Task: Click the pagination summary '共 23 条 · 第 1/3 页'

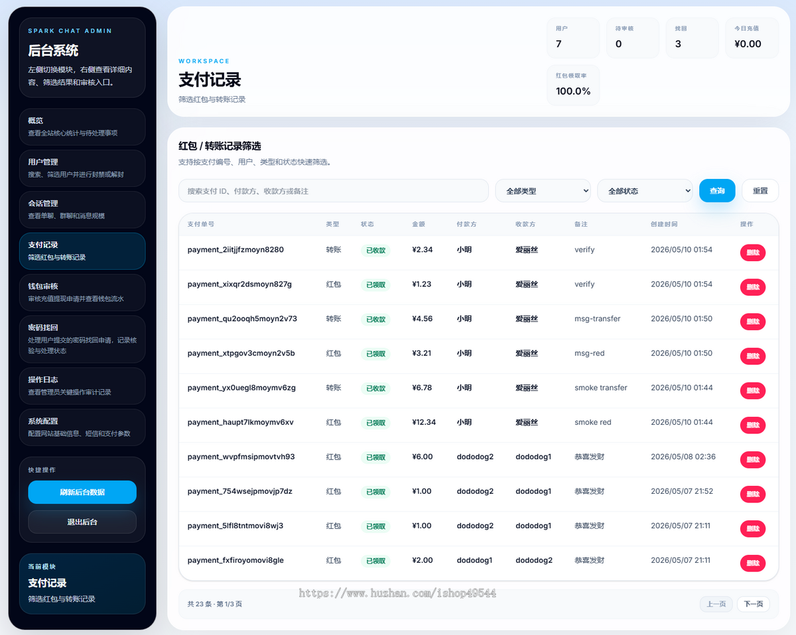Action: coord(215,604)
